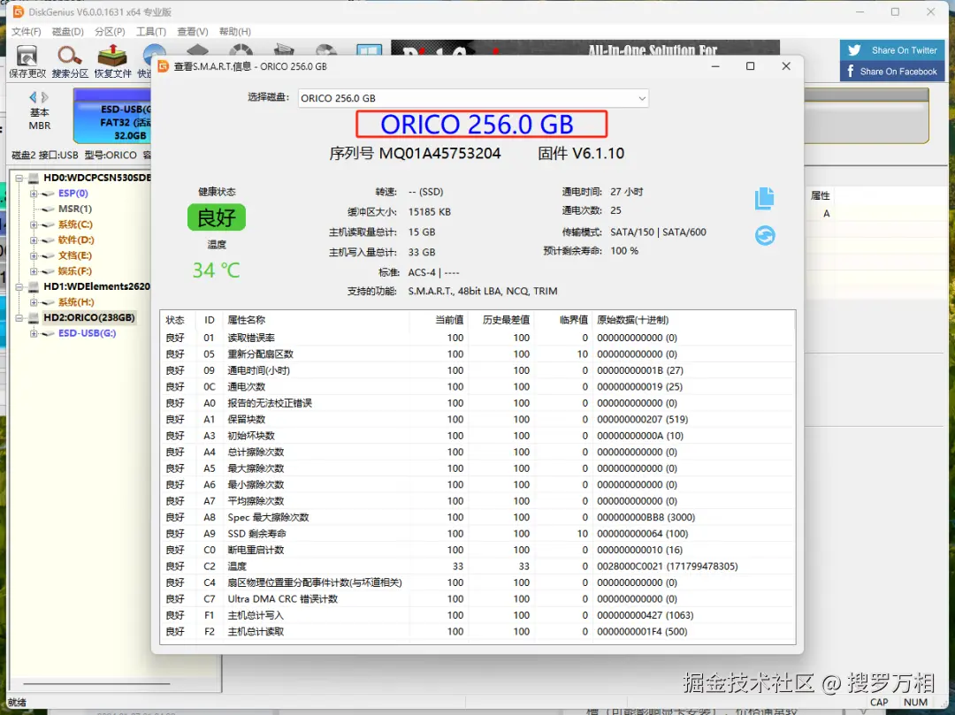Copy SMART info with the blue copy icon
955x715 pixels.
pos(764,198)
